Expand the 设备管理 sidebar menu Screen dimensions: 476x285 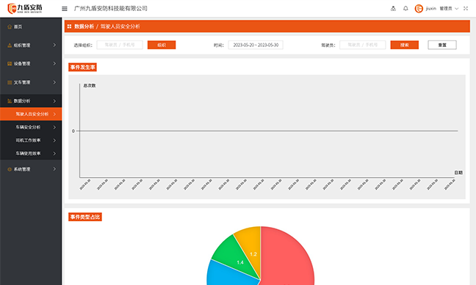coord(31,64)
